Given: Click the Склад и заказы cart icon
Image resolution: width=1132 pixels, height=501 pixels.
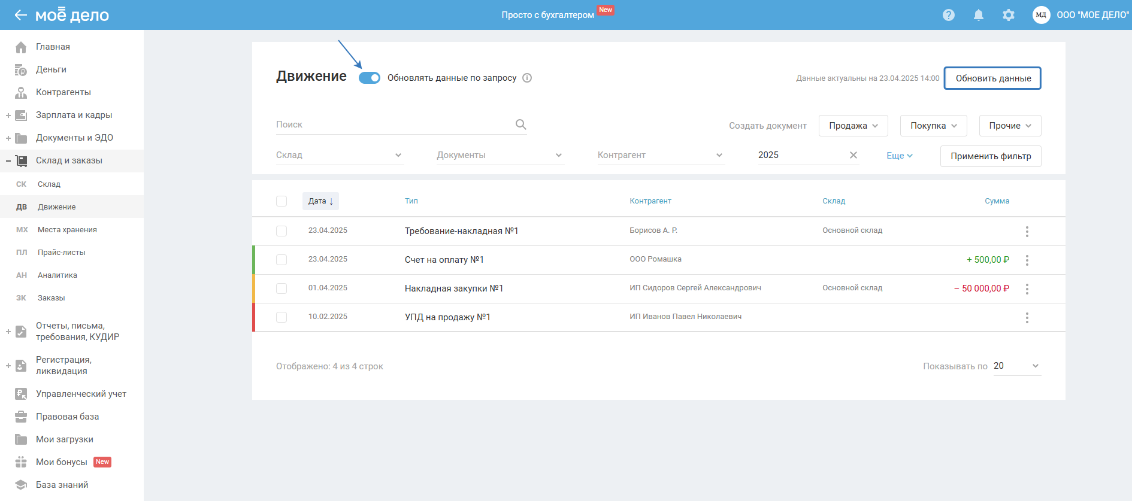Looking at the screenshot, I should (21, 160).
